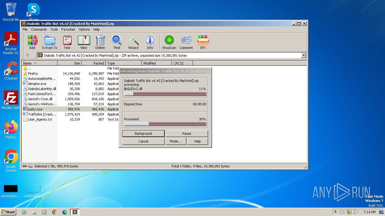Screen dimensions: 385x216
Task: Click the Mode... button
Action: click(x=176, y=141)
